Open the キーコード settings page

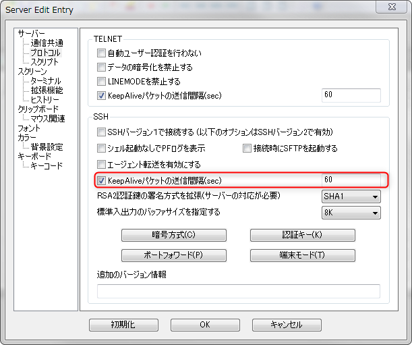[47, 166]
